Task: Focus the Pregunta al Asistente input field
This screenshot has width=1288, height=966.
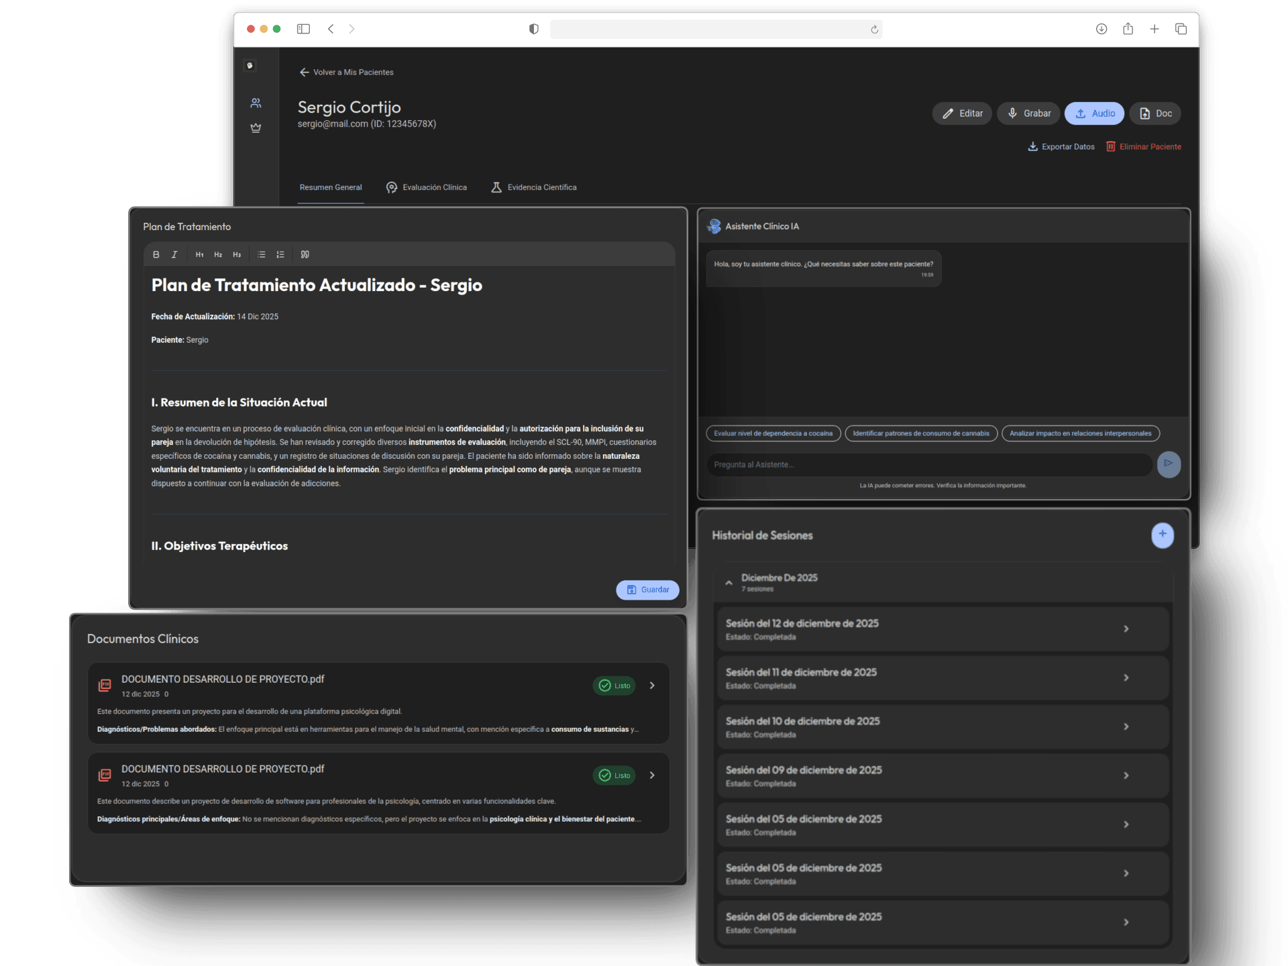Action: point(928,464)
